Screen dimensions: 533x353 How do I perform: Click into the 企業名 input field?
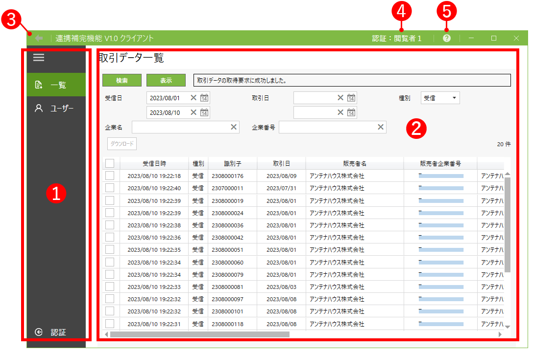[179, 127]
